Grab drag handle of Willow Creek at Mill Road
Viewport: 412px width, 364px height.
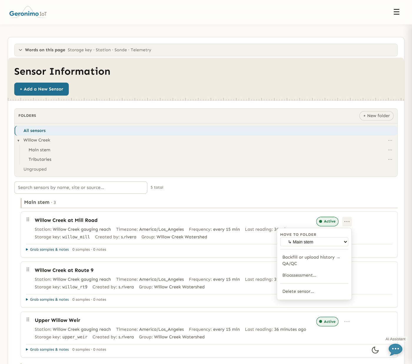pos(28,219)
